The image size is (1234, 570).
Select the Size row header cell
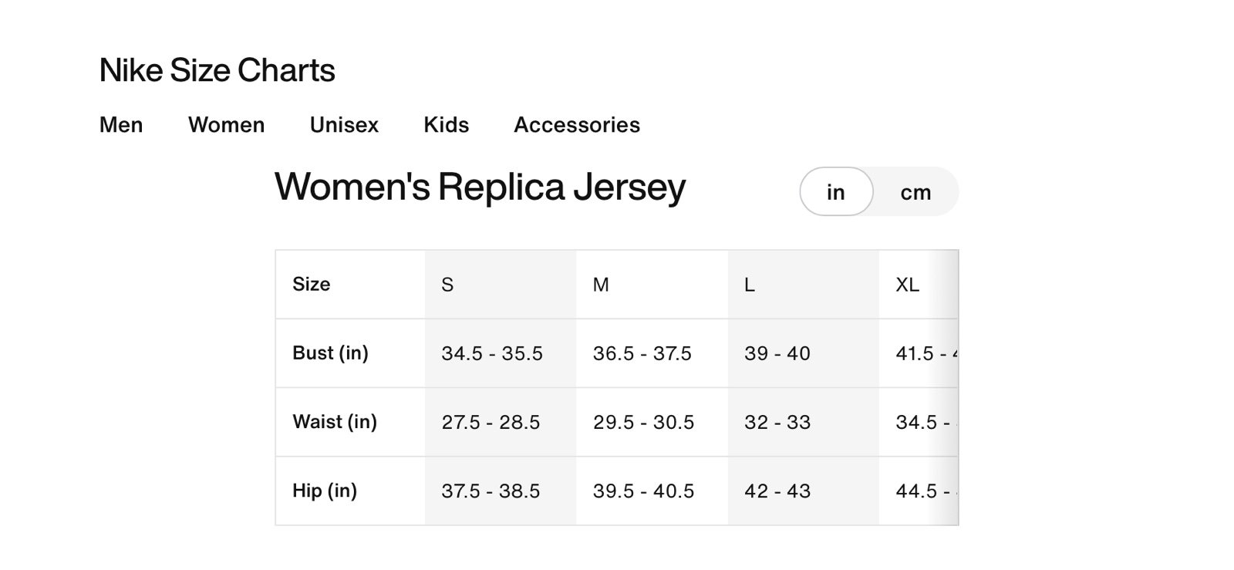pyautogui.click(x=350, y=285)
